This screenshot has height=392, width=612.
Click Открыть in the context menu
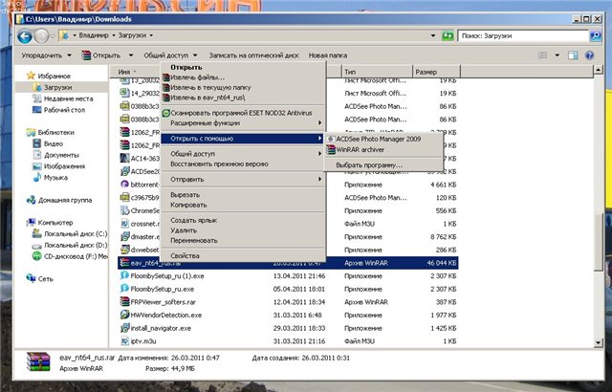coord(186,67)
